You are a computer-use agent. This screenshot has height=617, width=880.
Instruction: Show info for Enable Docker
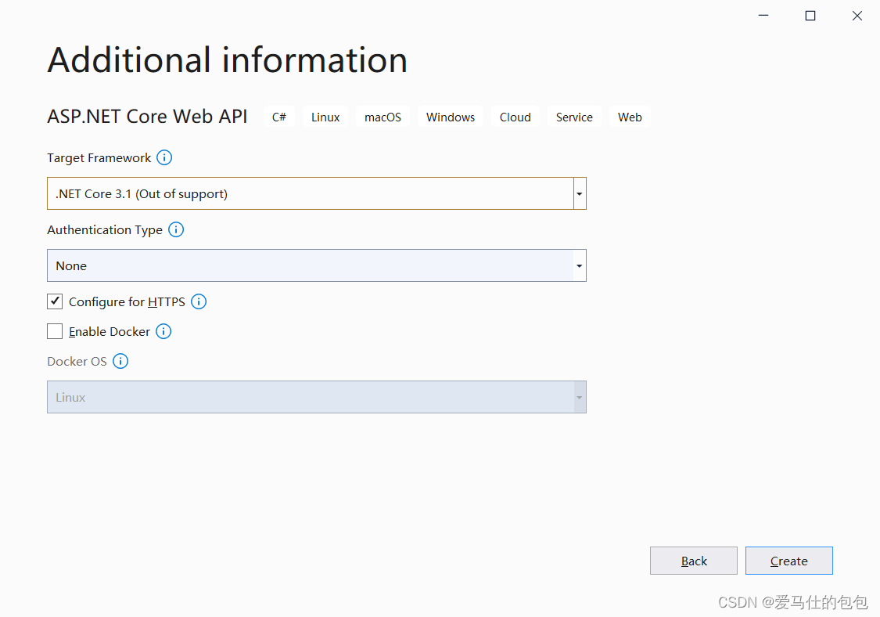[x=163, y=331]
